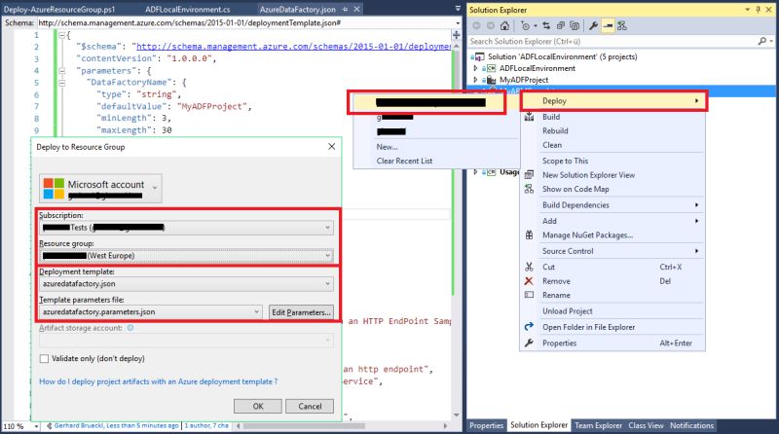The image size is (779, 434).
Task: Open the Solution Explorer search options arrow
Action: [771, 41]
